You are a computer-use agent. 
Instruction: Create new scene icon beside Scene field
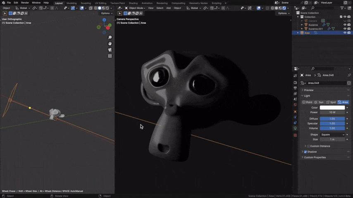(306, 3)
